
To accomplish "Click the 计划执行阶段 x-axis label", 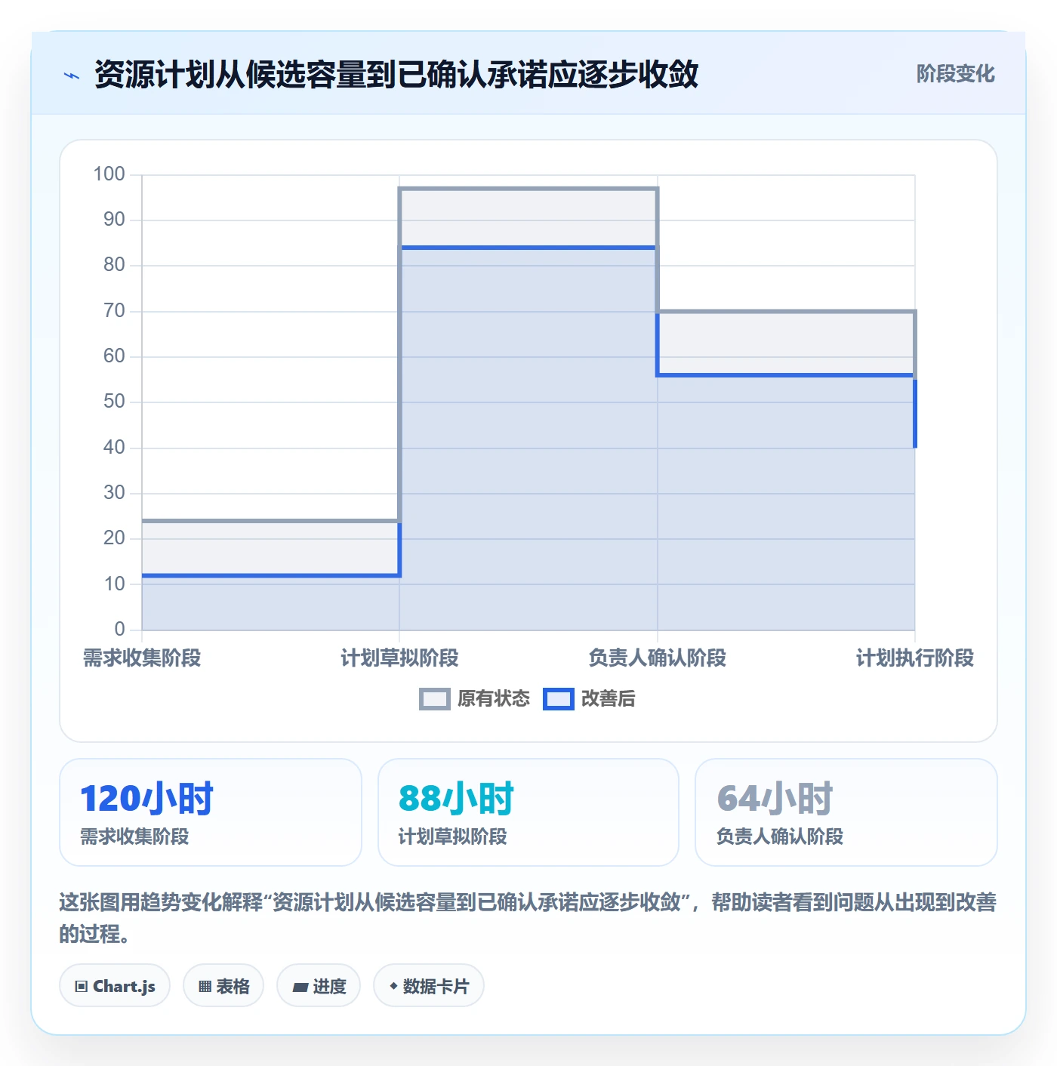I will tap(915, 658).
